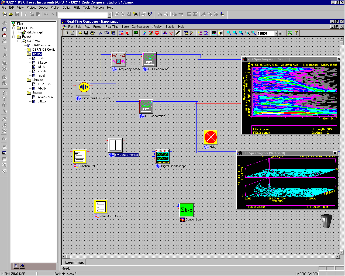Close the 2-D Spectrograph window
The width and height of the screenshot is (345, 276).
tap(339, 59)
